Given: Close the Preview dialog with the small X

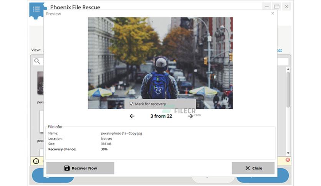Looking at the screenshot, I should click(273, 13).
